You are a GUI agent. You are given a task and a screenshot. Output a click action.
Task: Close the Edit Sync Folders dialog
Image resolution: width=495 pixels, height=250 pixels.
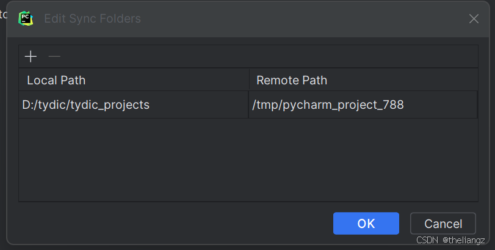coord(474,19)
